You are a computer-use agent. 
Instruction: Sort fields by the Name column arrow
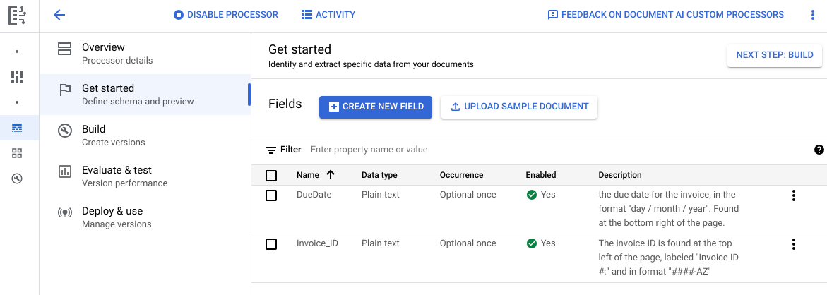tap(330, 175)
